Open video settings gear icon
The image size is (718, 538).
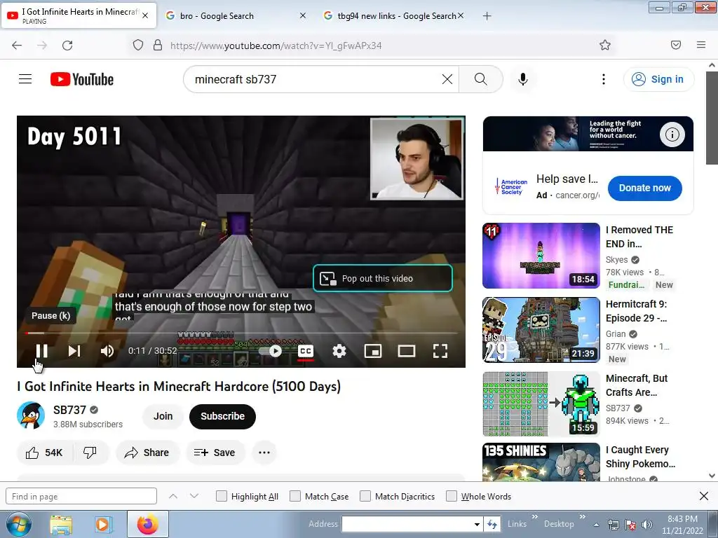tap(339, 351)
